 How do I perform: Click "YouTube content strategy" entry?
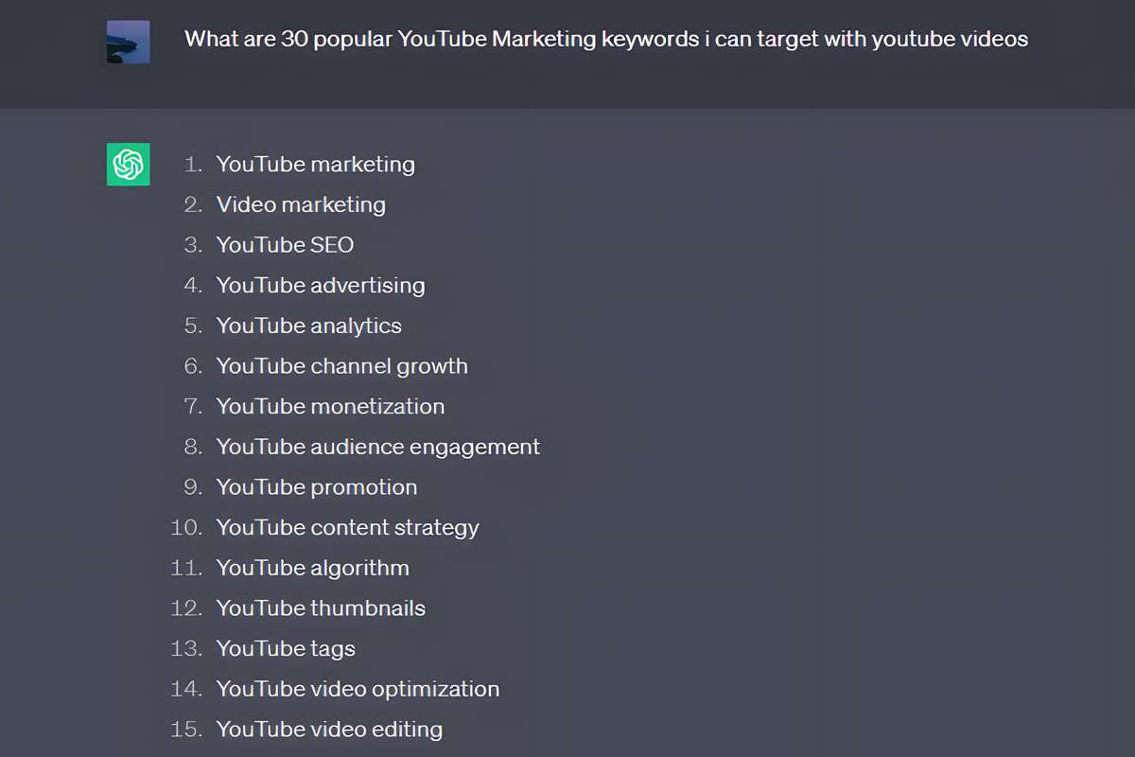[347, 528]
